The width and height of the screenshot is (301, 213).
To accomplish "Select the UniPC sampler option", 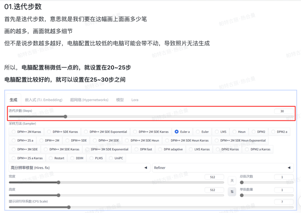I will tap(116, 158).
